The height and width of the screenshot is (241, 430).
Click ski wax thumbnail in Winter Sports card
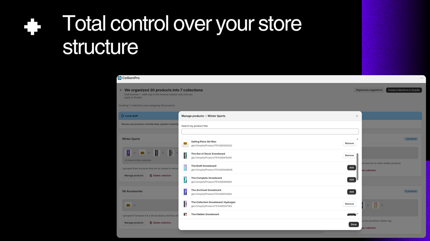(142, 153)
